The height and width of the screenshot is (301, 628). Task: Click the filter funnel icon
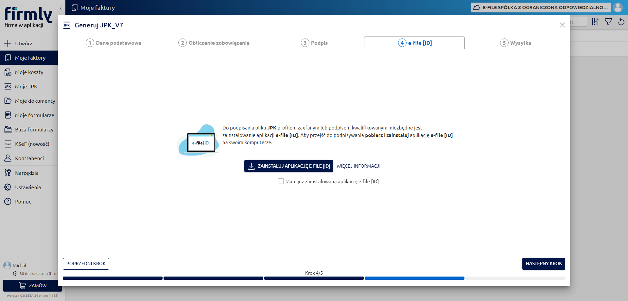coord(608,22)
